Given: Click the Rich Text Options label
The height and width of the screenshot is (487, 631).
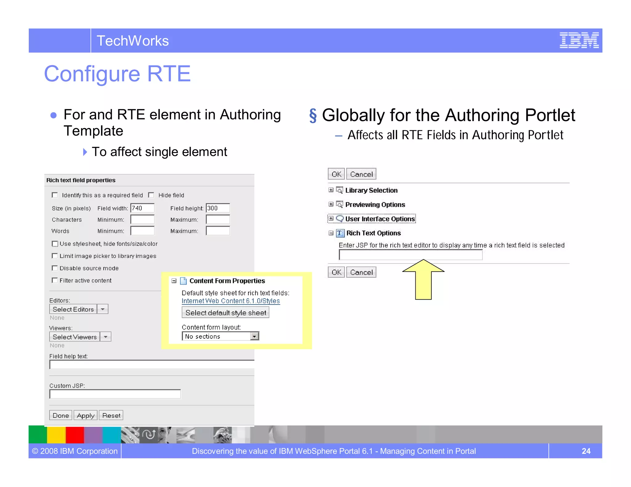Looking at the screenshot, I should click(373, 233).
